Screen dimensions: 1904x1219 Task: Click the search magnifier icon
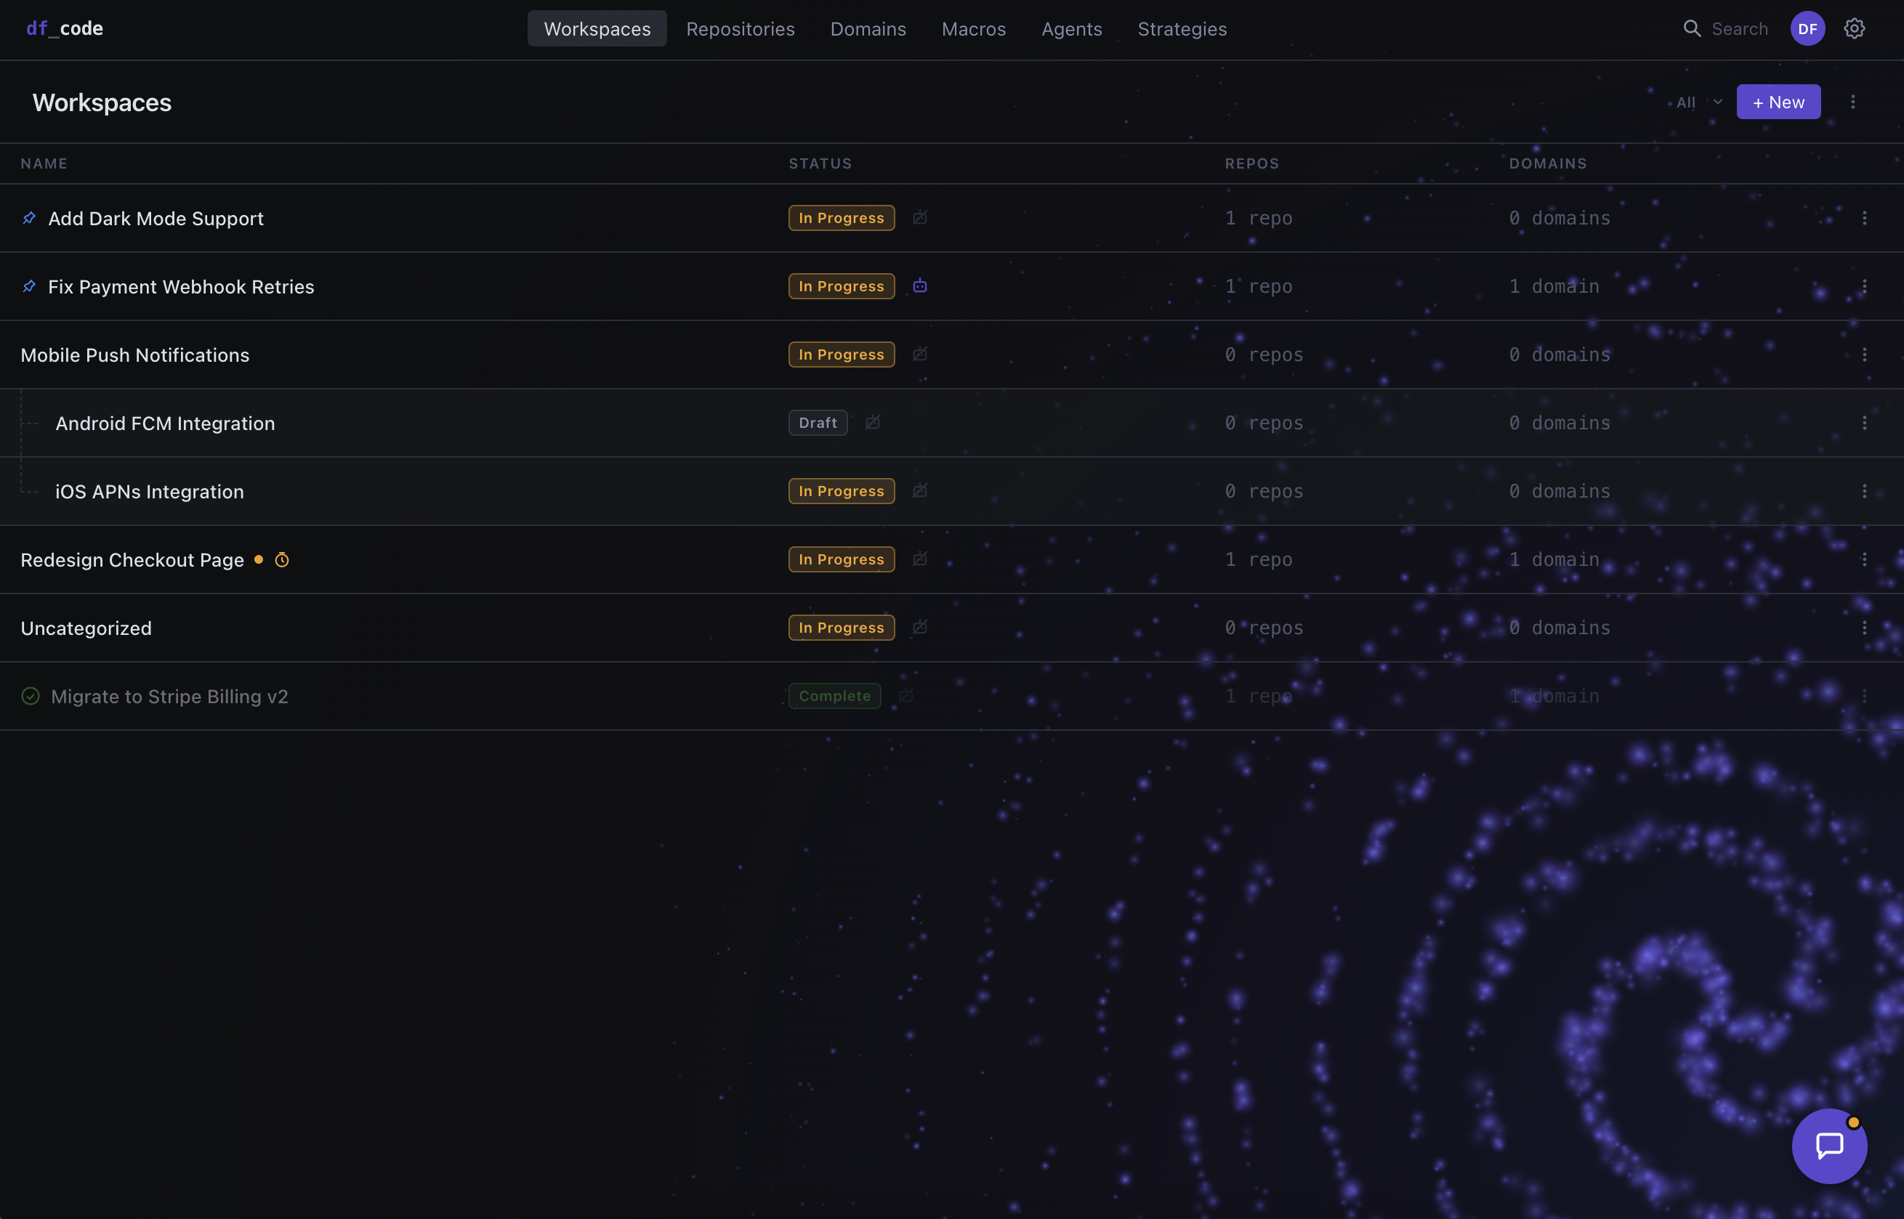(x=1692, y=28)
